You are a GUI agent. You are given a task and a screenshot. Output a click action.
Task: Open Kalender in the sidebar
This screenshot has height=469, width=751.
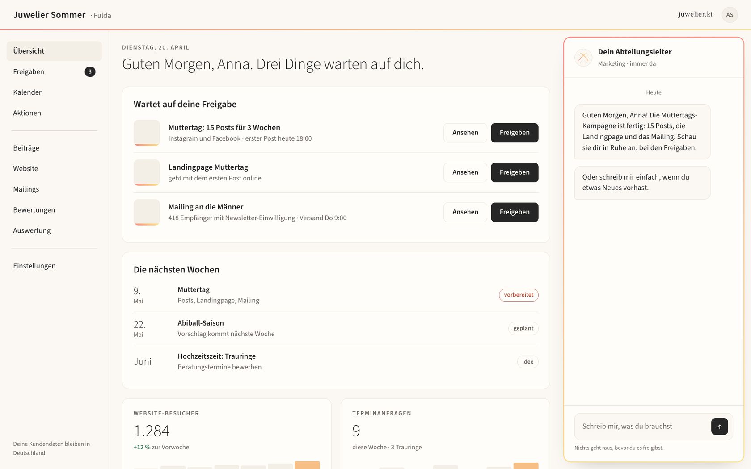[54, 92]
